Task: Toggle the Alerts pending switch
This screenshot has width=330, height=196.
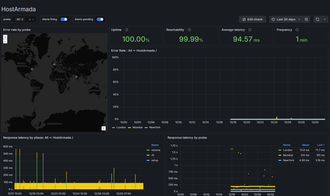Action: click(x=100, y=19)
